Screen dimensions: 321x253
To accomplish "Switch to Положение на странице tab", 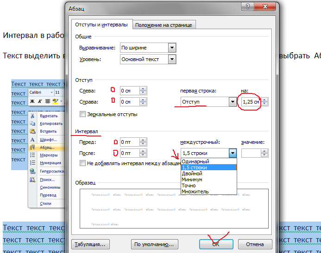I will point(164,25).
